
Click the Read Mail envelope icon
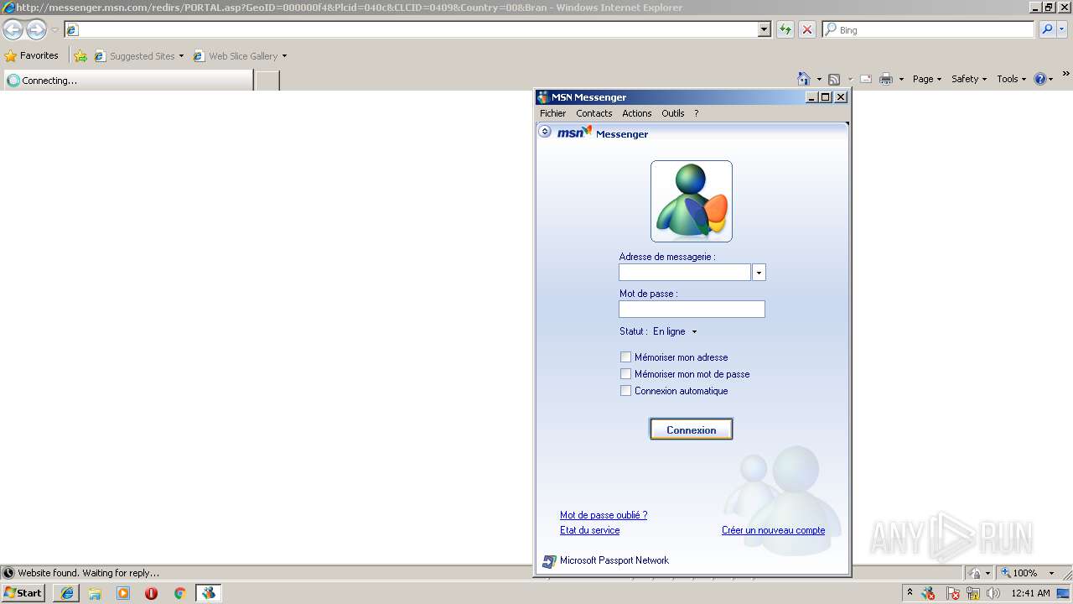pos(866,79)
